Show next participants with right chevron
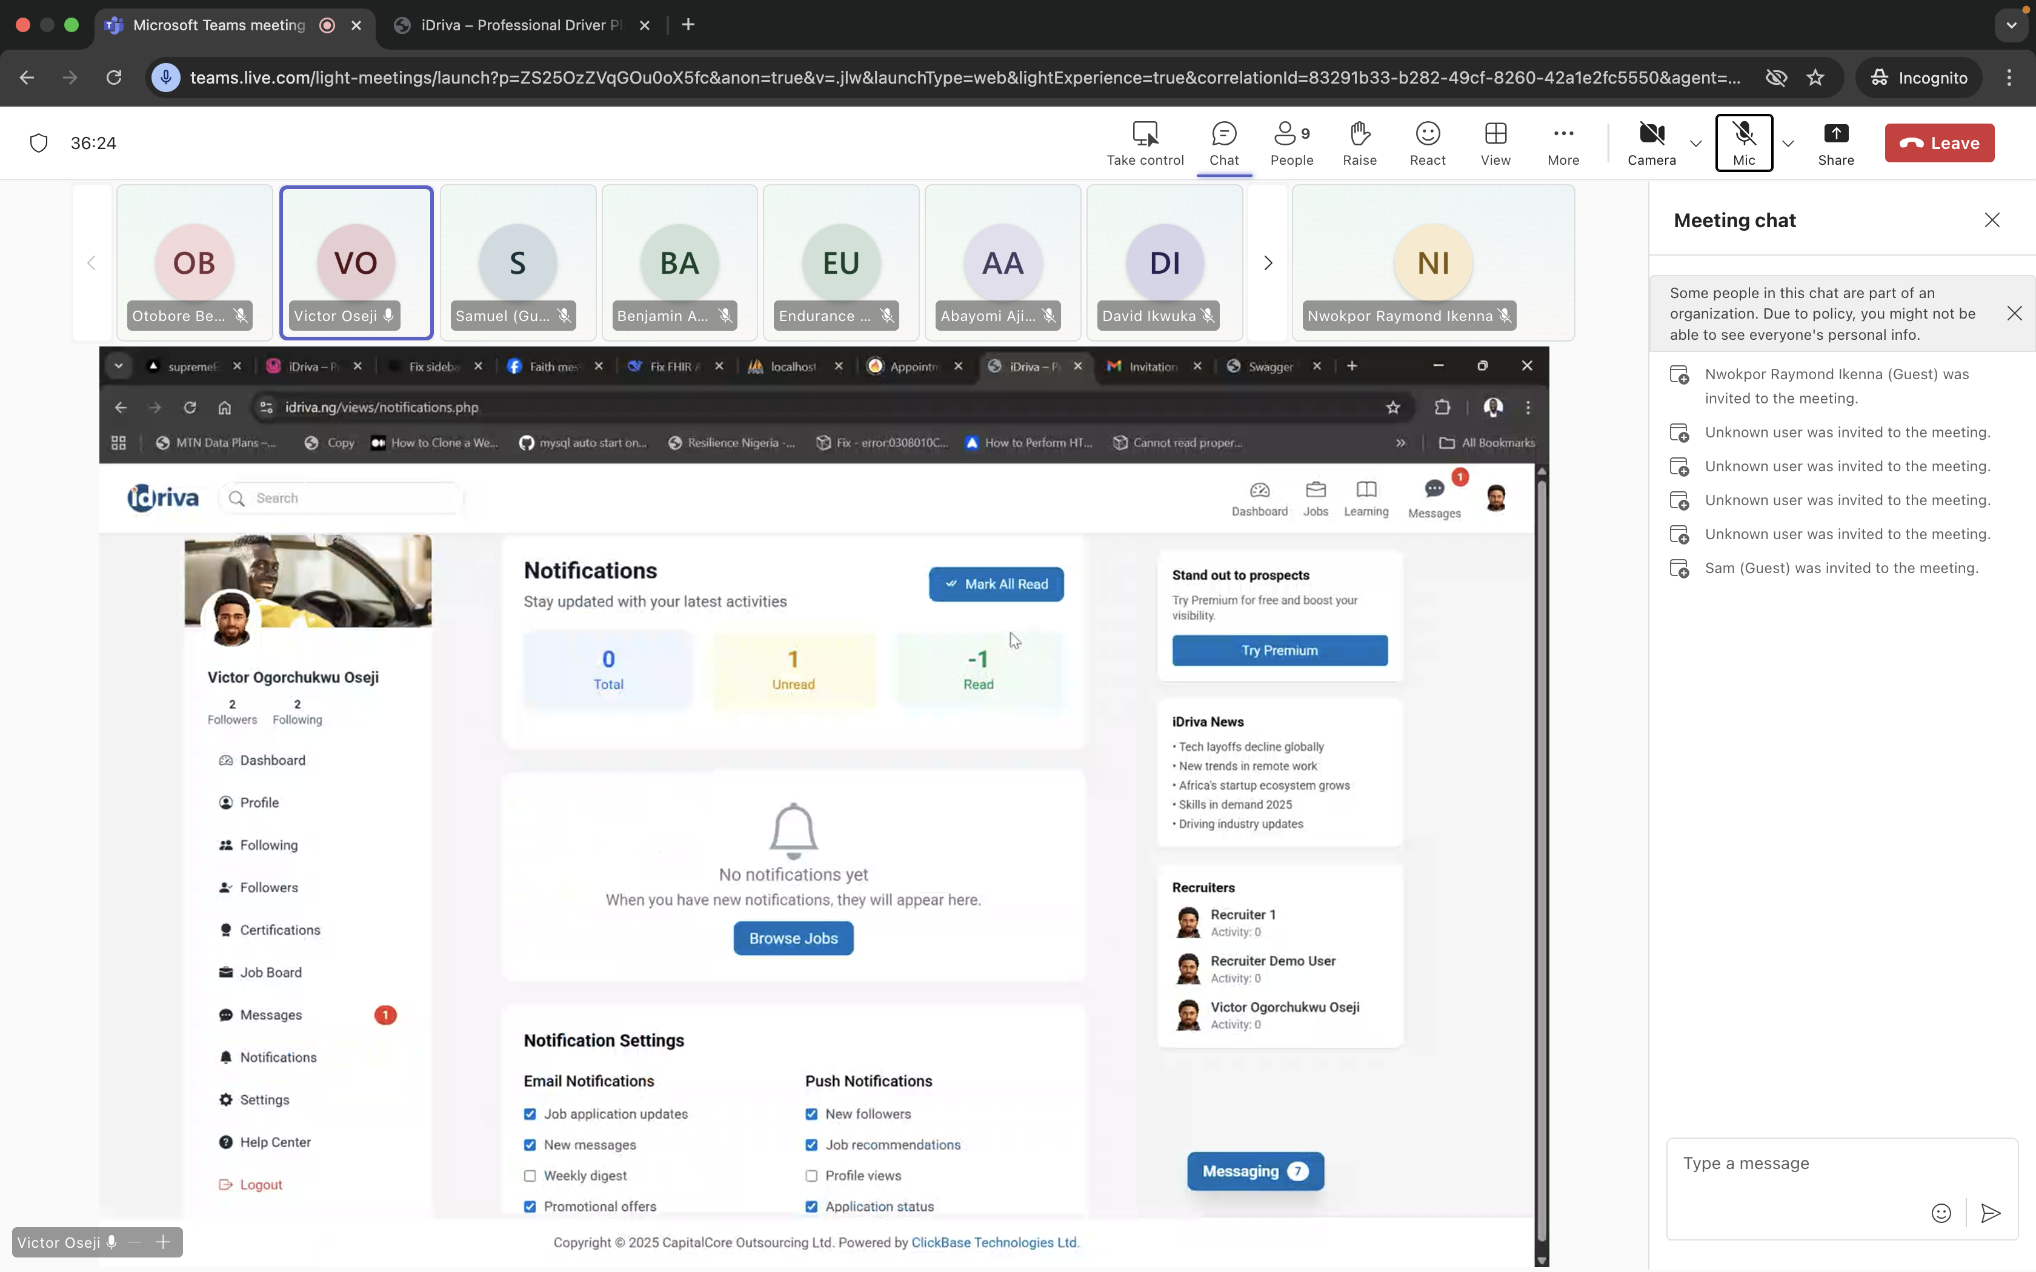 (1268, 263)
